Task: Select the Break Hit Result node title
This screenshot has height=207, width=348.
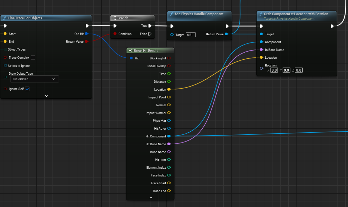Action: [x=146, y=51]
